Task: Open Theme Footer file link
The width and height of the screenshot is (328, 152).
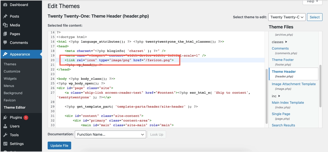Action: [283, 60]
